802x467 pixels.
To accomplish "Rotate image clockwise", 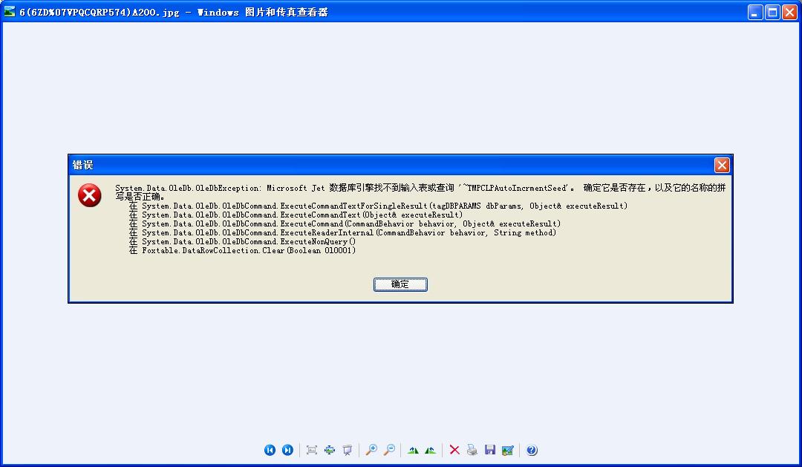I will click(x=413, y=450).
